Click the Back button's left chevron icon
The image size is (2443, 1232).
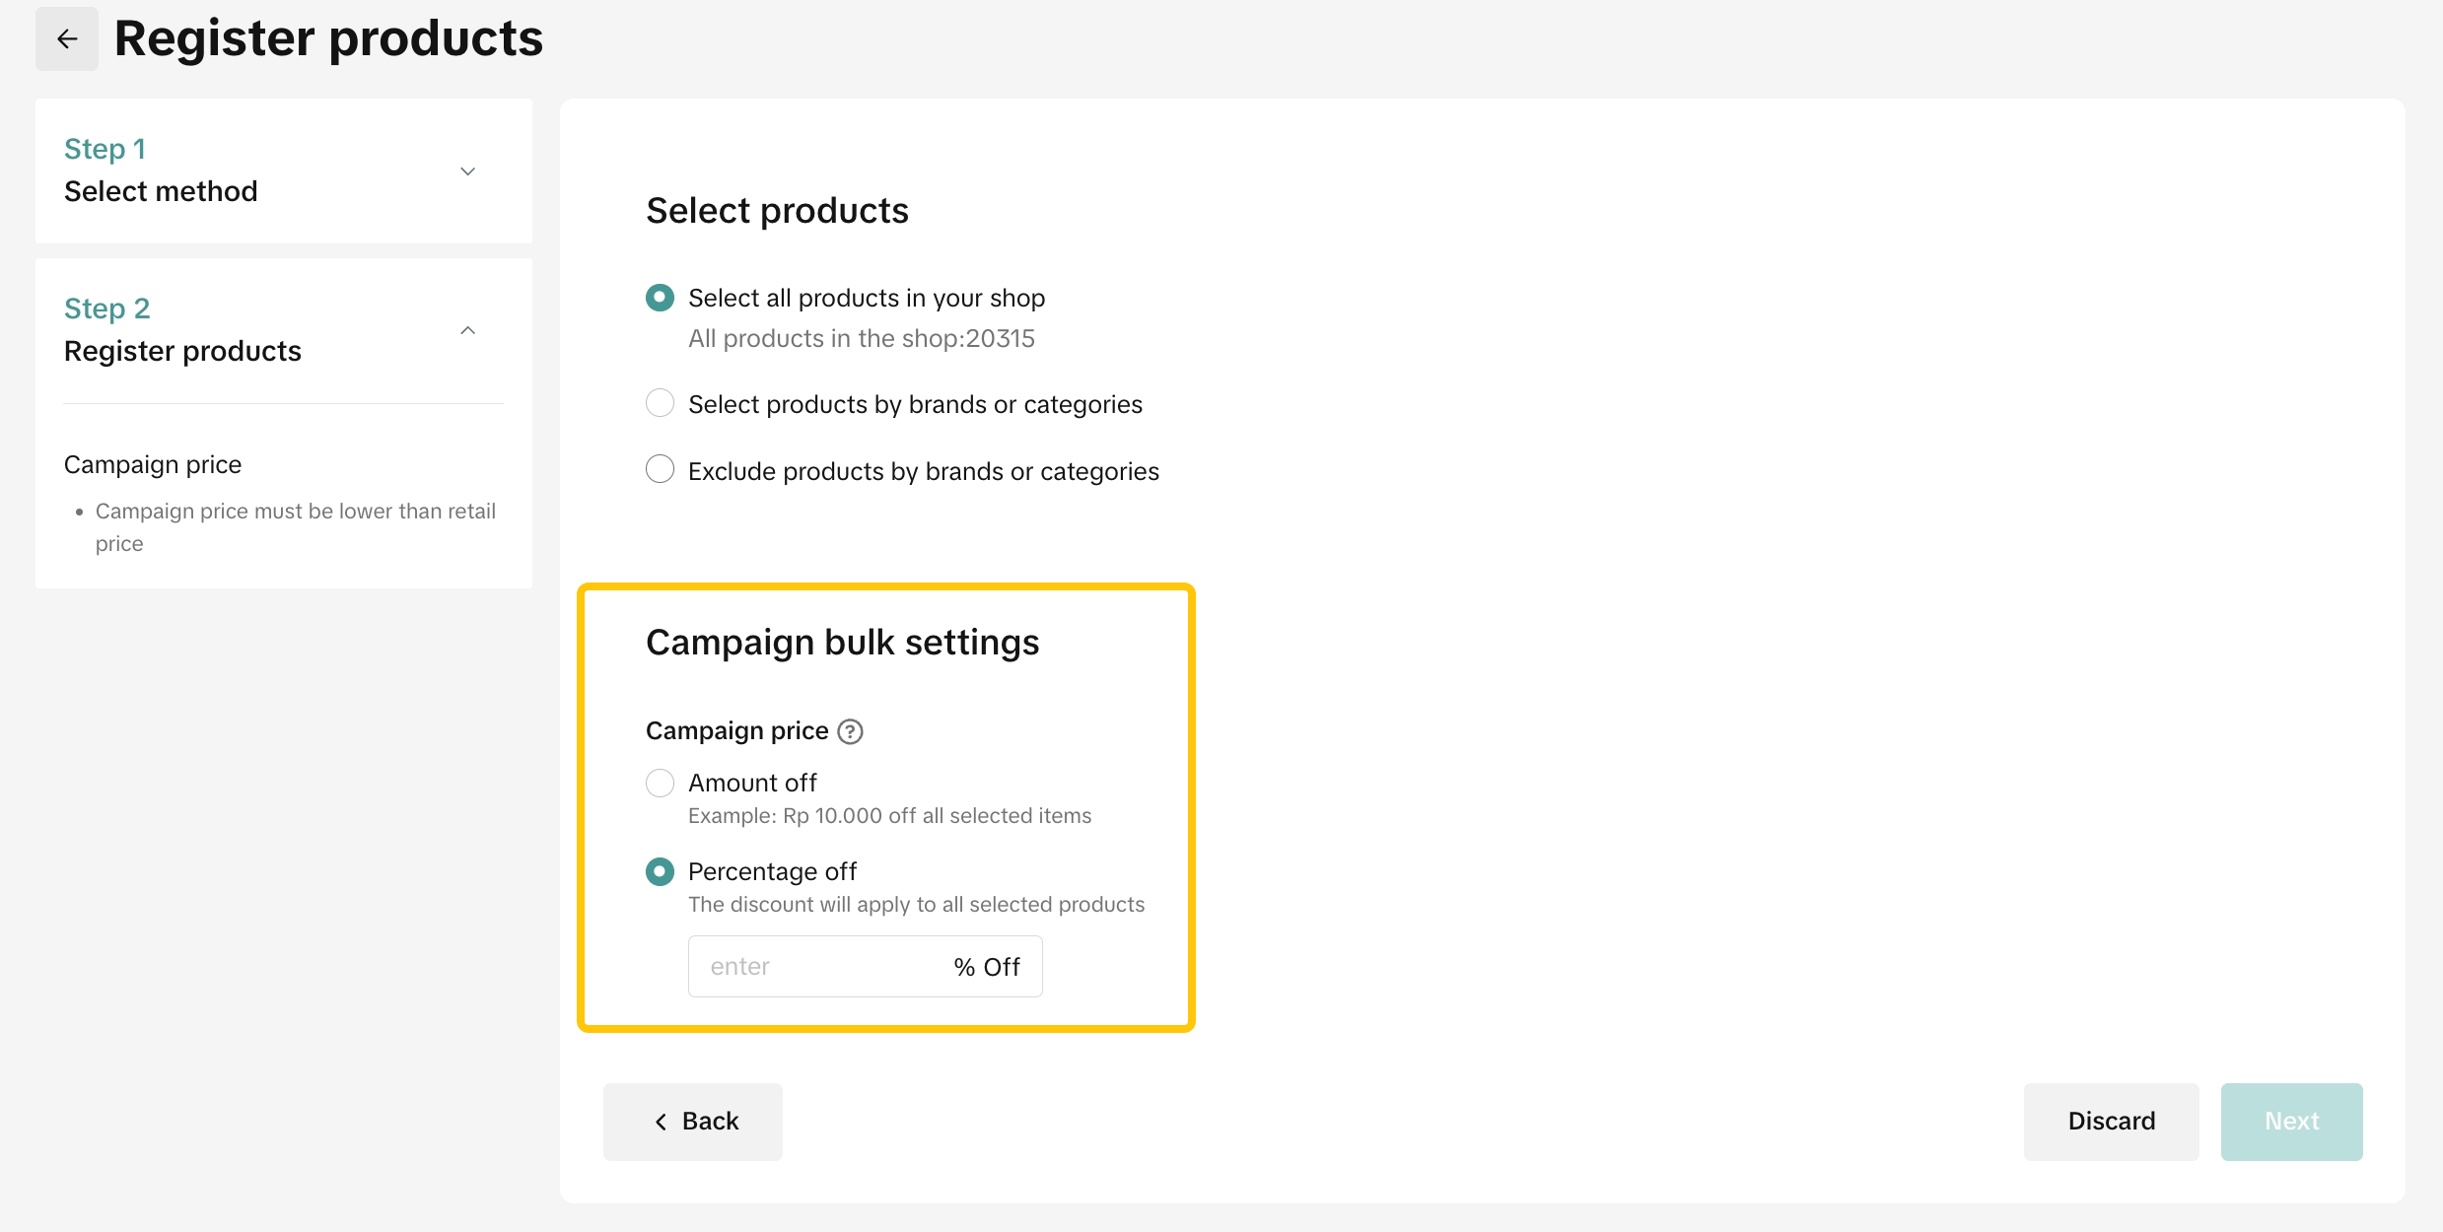662,1122
